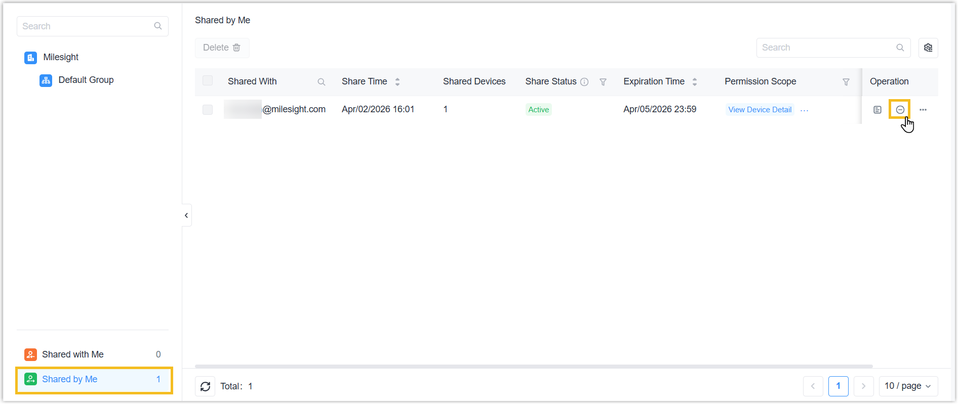This screenshot has height=404, width=958.
Task: Collapse the left sidebar panel
Action: [x=186, y=215]
